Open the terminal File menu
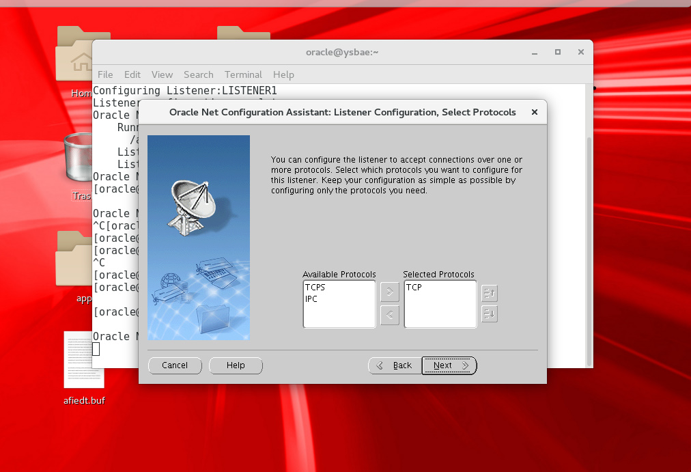 coord(105,74)
